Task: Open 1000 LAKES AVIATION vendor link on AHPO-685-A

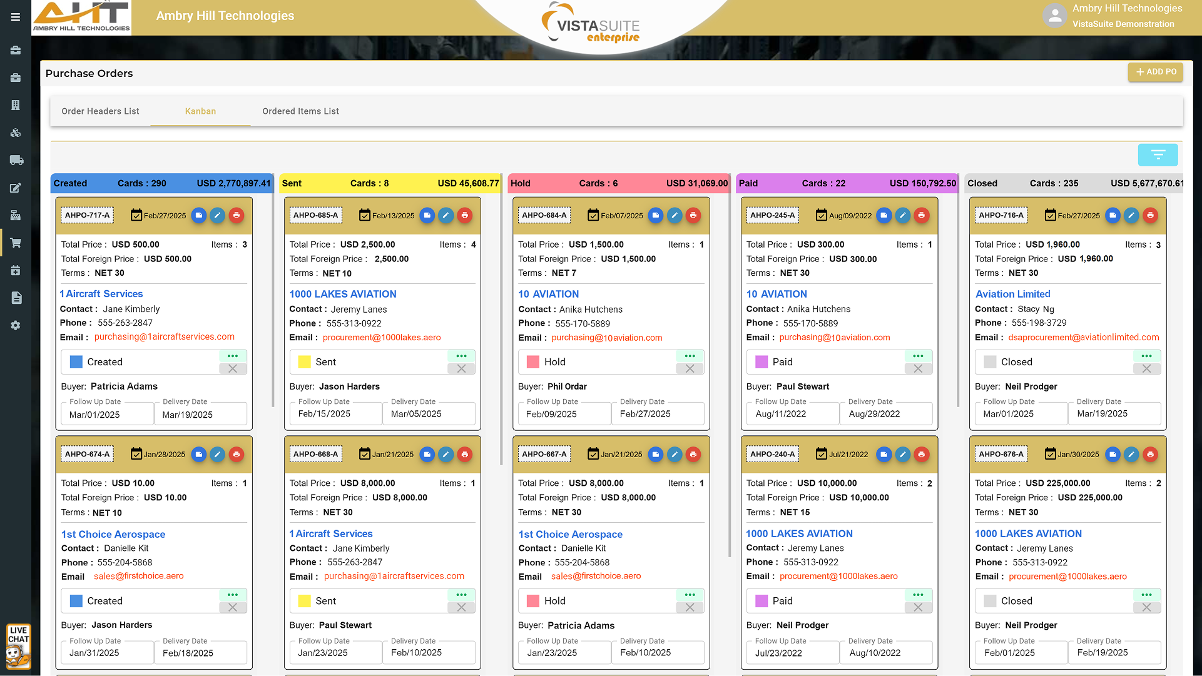Action: click(x=343, y=294)
